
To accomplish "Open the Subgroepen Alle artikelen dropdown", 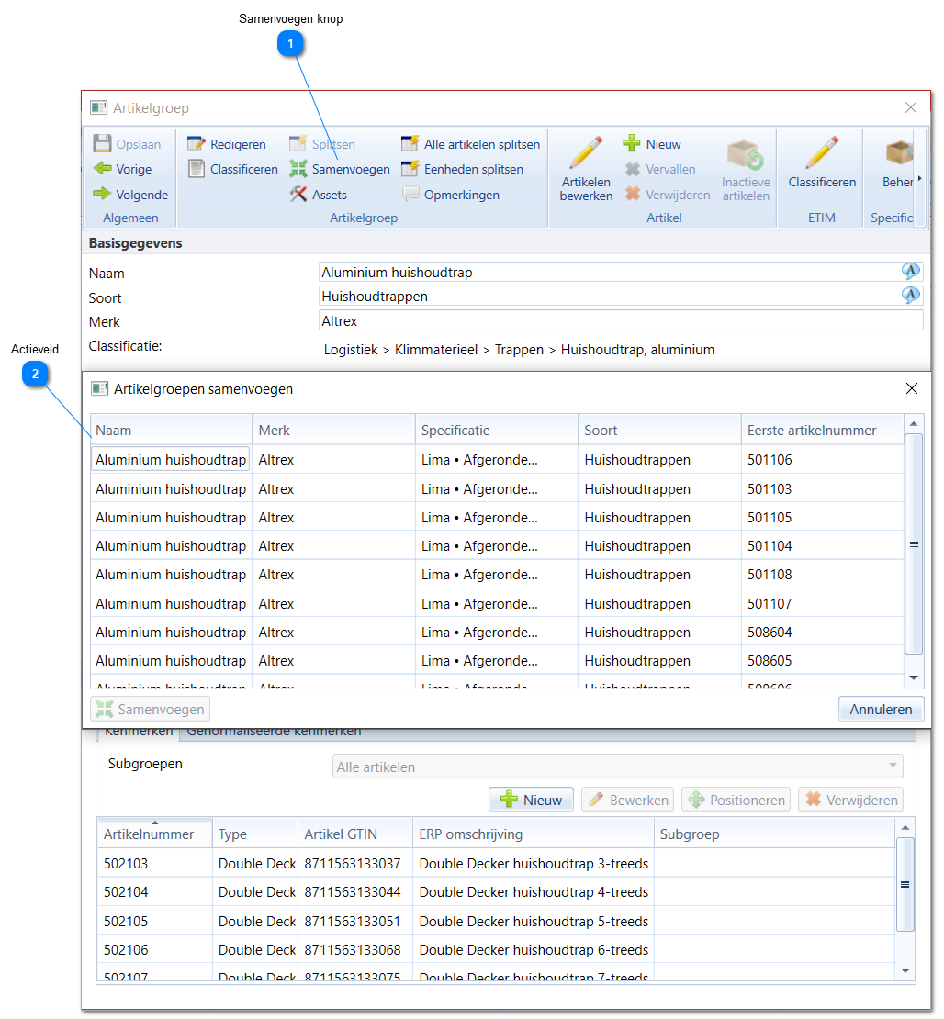I will click(618, 767).
